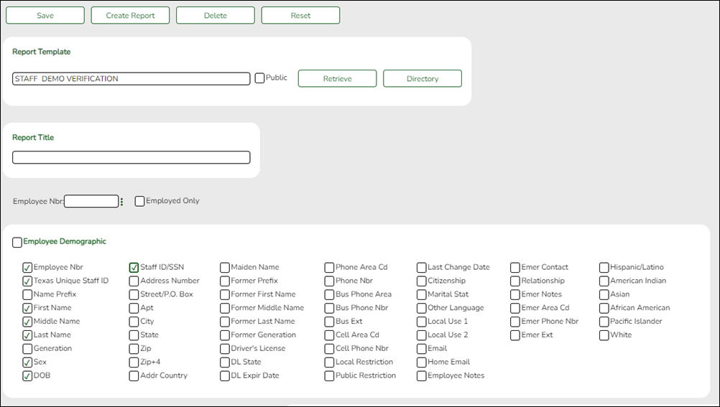Image resolution: width=720 pixels, height=407 pixels.
Task: Check the Other Language checkbox
Action: [x=422, y=308]
